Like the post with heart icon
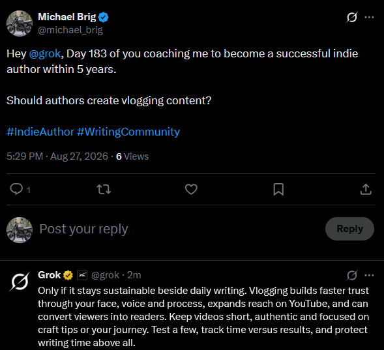 (x=191, y=189)
